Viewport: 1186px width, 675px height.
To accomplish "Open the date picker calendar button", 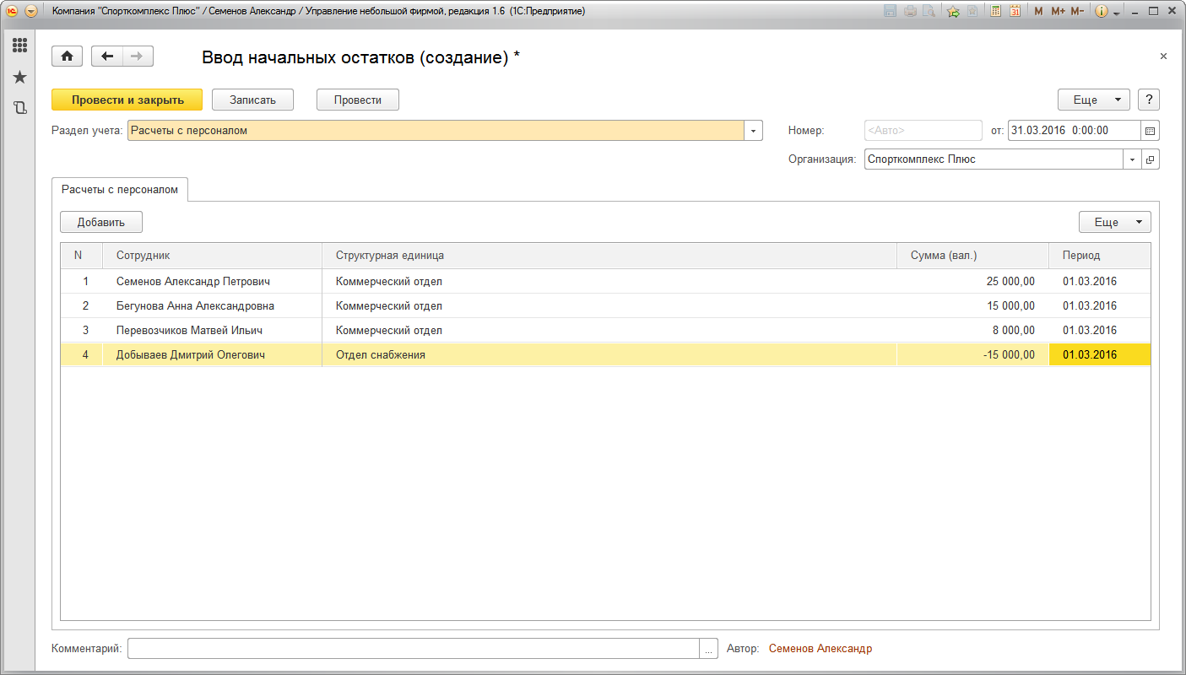I will click(1150, 131).
